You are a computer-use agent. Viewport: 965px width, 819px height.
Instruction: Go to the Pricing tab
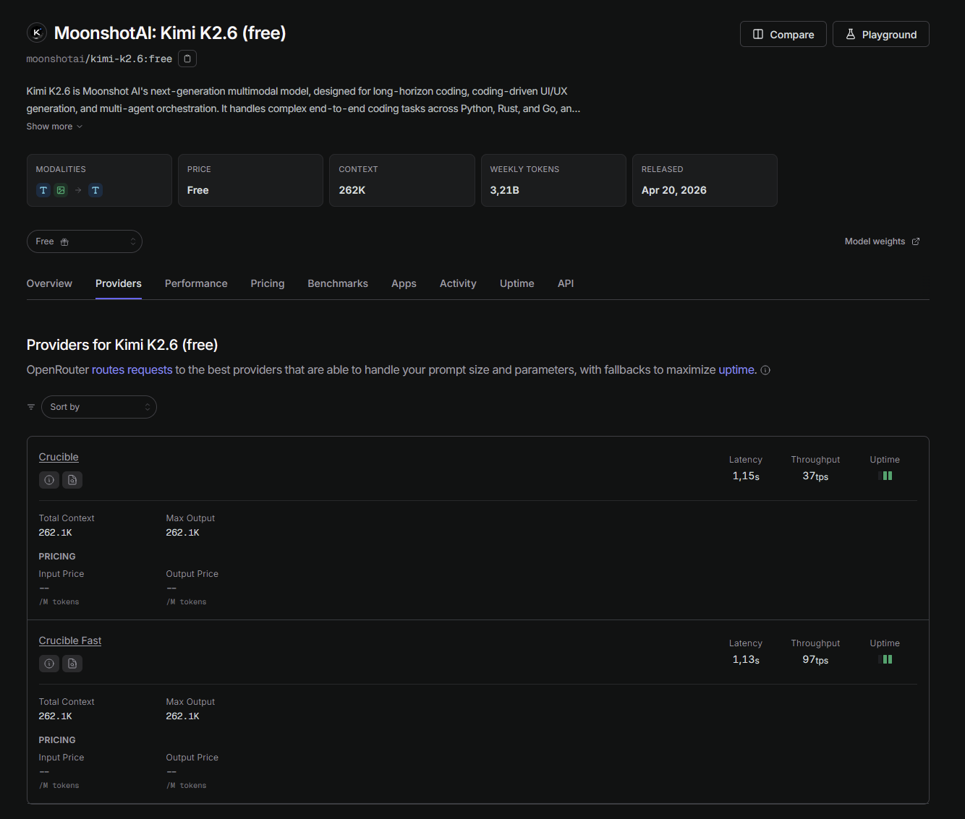[268, 283]
